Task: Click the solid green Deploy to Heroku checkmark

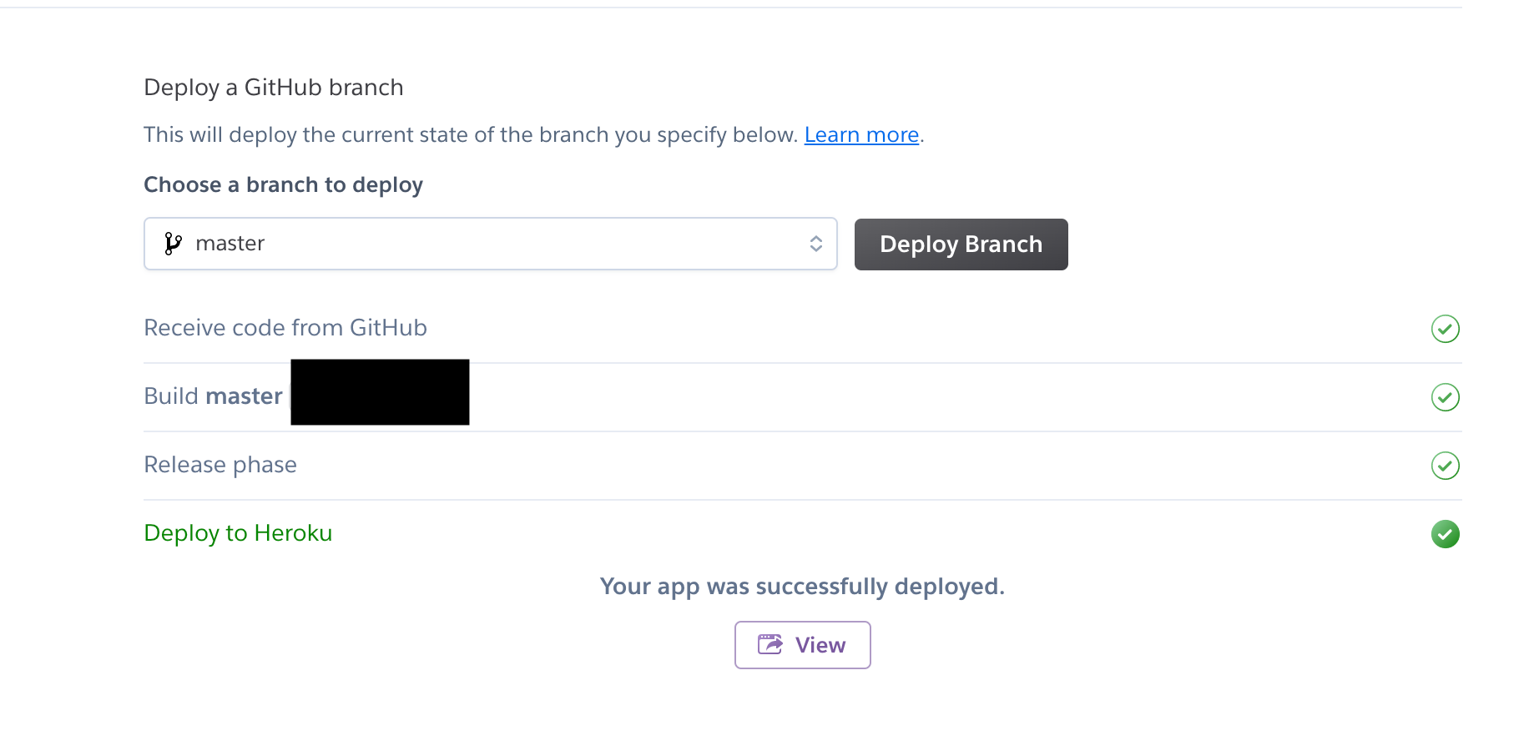Action: tap(1445, 534)
